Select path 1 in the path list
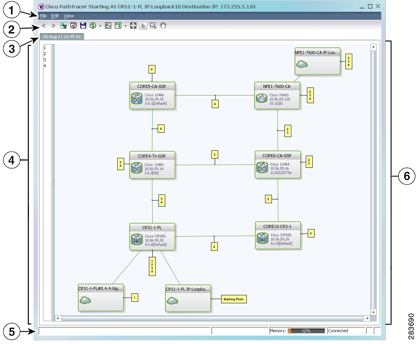417x344 pixels. (45, 48)
